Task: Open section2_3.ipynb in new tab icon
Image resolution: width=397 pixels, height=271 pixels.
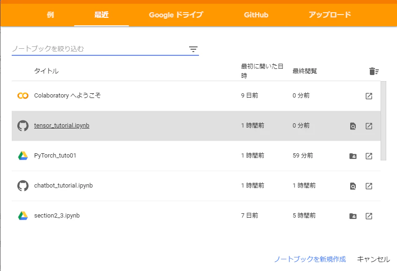Action: (369, 216)
